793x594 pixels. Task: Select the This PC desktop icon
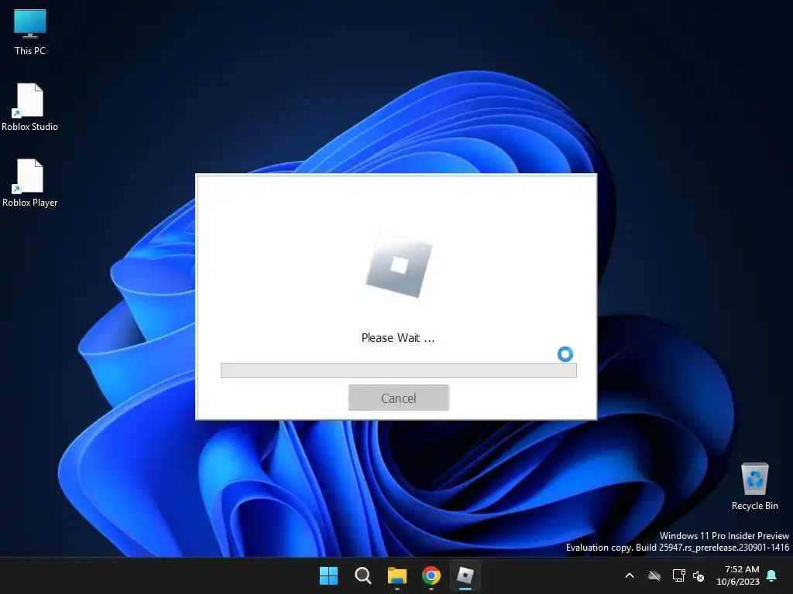click(30, 32)
